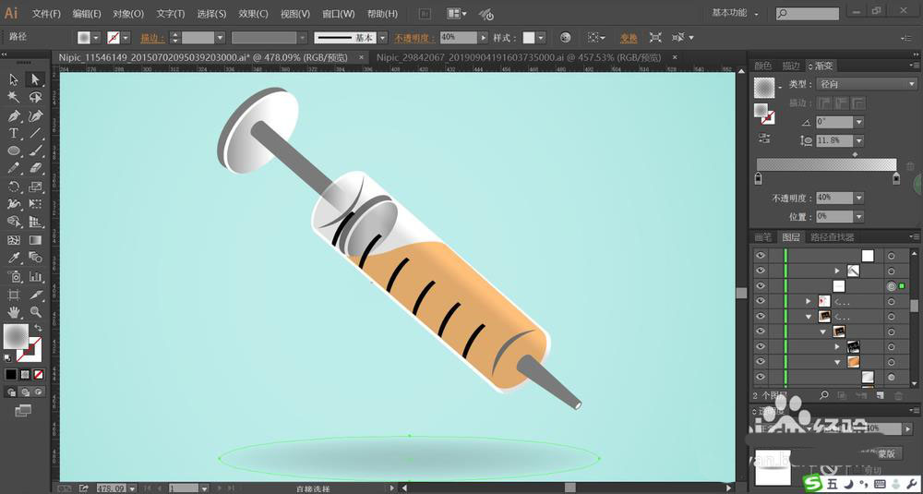Select the Line Segment tool
This screenshot has width=923, height=494.
click(35, 133)
